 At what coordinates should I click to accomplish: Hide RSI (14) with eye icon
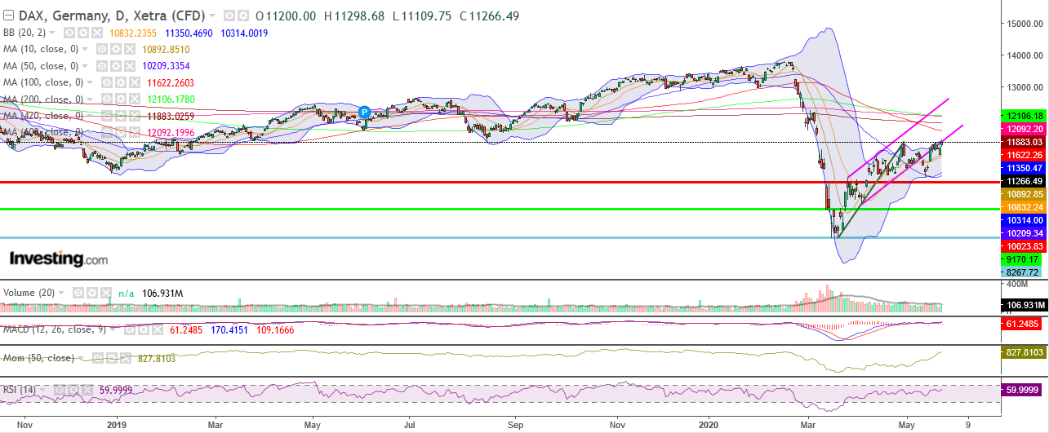tap(60, 390)
